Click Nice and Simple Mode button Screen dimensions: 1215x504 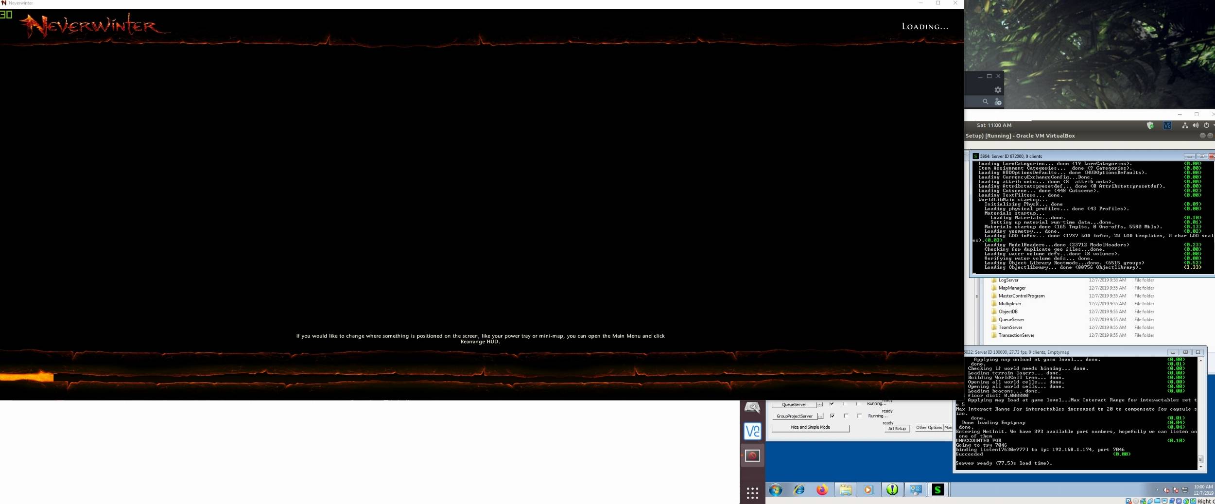click(x=810, y=427)
